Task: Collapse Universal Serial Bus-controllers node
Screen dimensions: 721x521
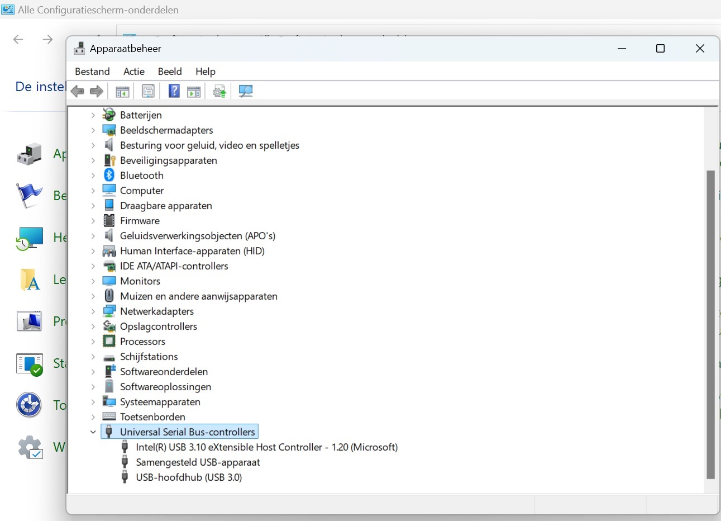Action: pyautogui.click(x=93, y=432)
